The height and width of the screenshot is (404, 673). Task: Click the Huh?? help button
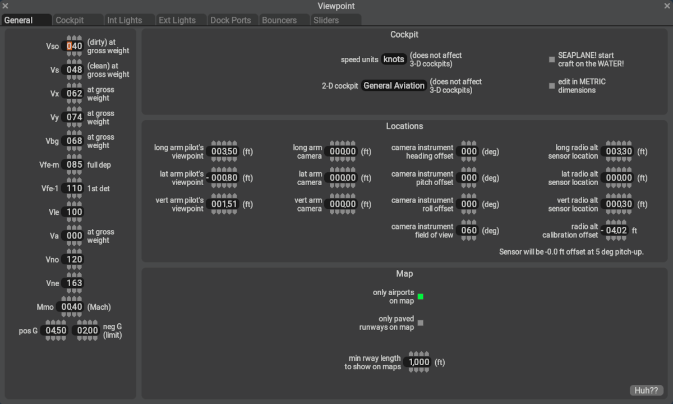coord(646,391)
